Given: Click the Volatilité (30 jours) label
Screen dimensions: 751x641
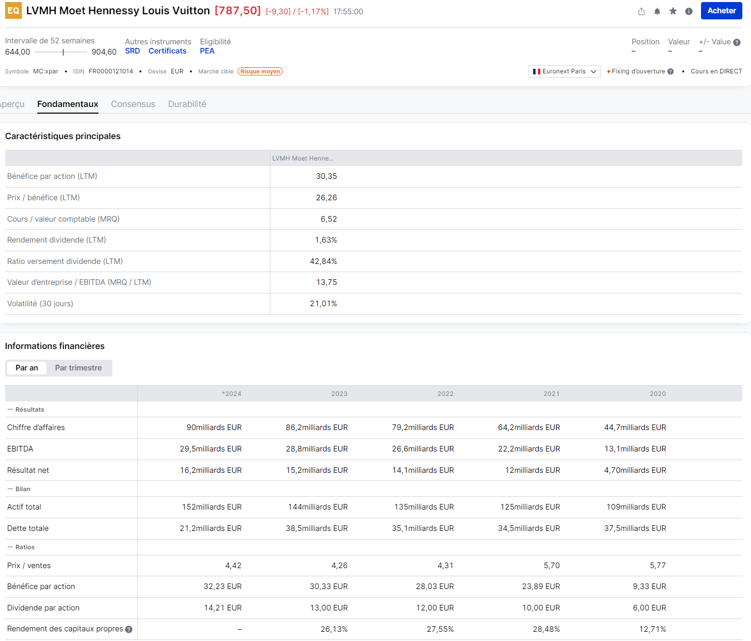Looking at the screenshot, I should (x=40, y=304).
